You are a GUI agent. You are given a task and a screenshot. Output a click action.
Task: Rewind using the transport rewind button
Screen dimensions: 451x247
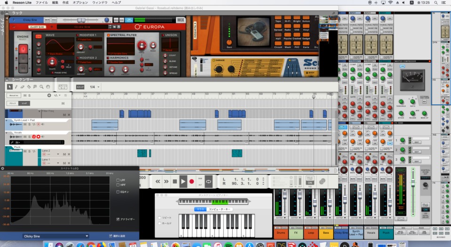158,182
